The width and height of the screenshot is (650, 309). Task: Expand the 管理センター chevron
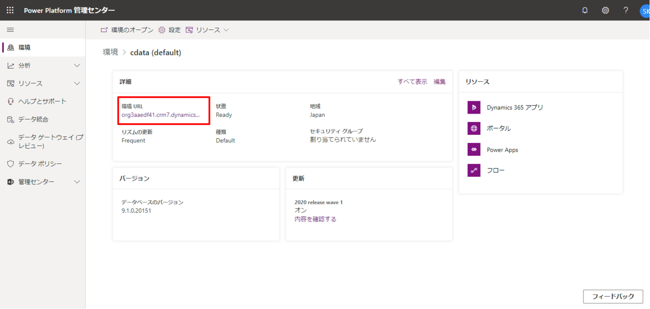click(77, 182)
